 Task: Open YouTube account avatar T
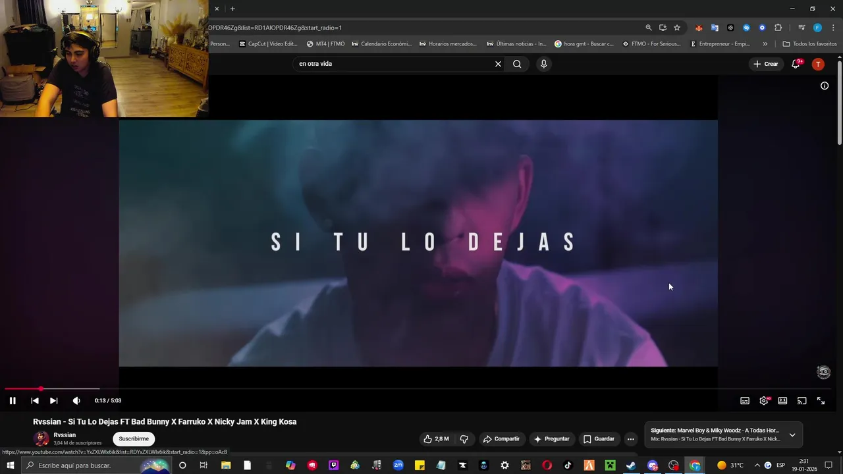pyautogui.click(x=818, y=64)
